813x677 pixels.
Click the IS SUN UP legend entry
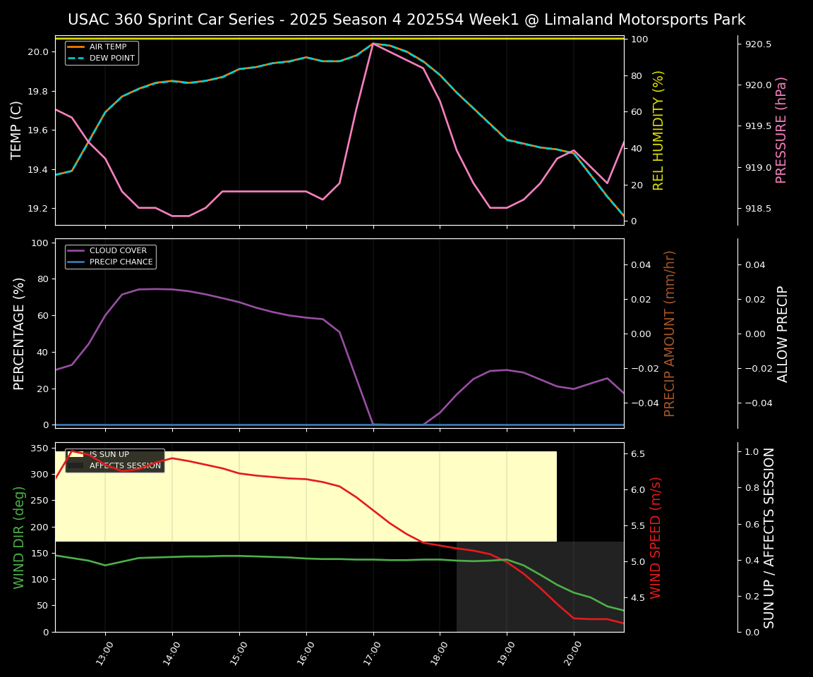(x=109, y=455)
